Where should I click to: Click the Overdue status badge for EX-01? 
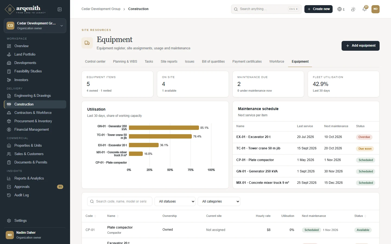(x=364, y=137)
